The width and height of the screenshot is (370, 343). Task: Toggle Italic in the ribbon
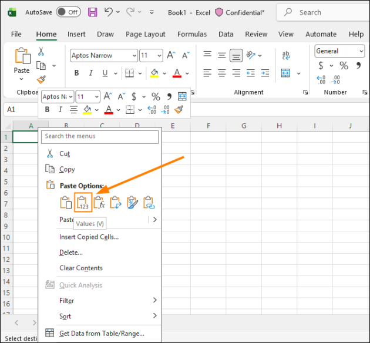coord(91,73)
